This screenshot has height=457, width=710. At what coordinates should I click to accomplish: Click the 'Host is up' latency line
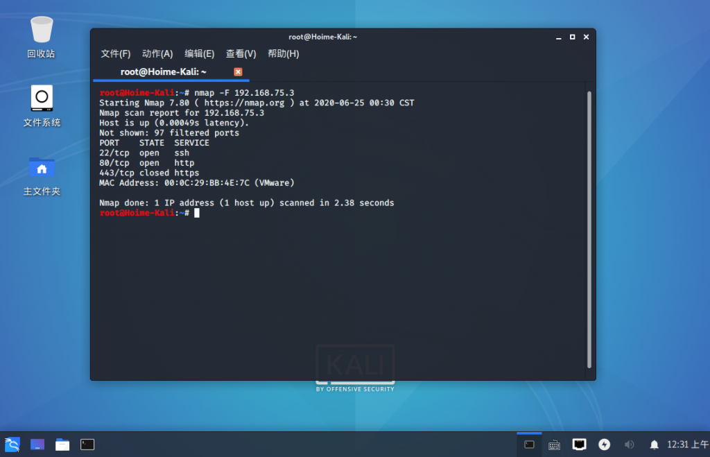coord(174,123)
